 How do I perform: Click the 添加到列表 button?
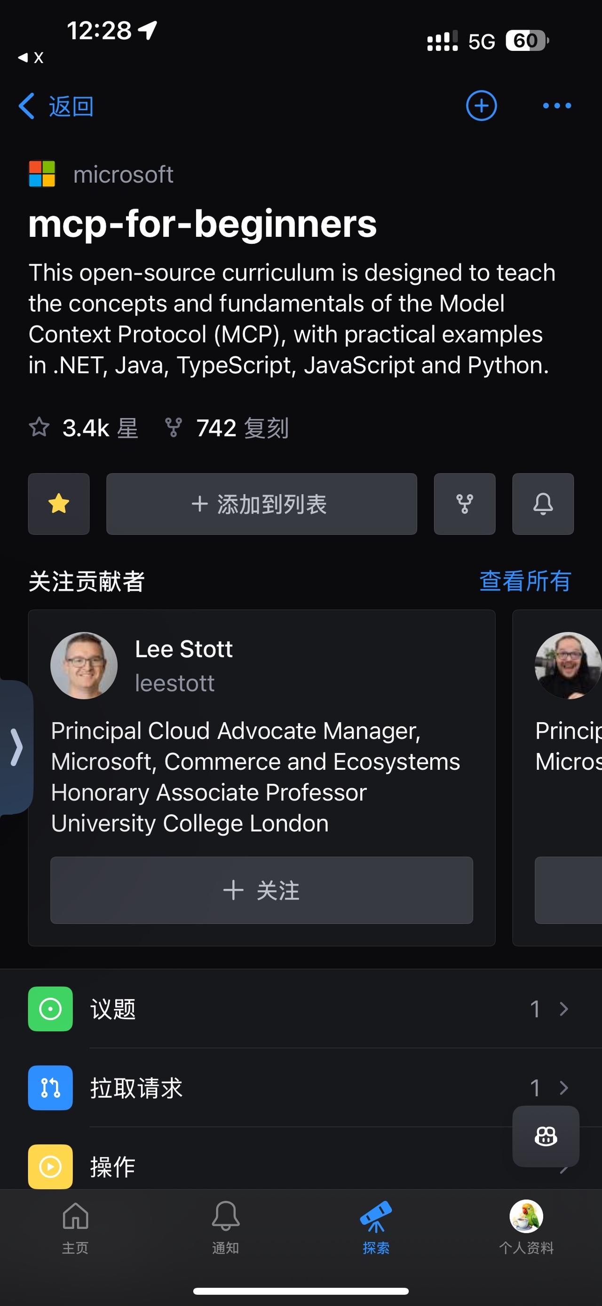262,504
